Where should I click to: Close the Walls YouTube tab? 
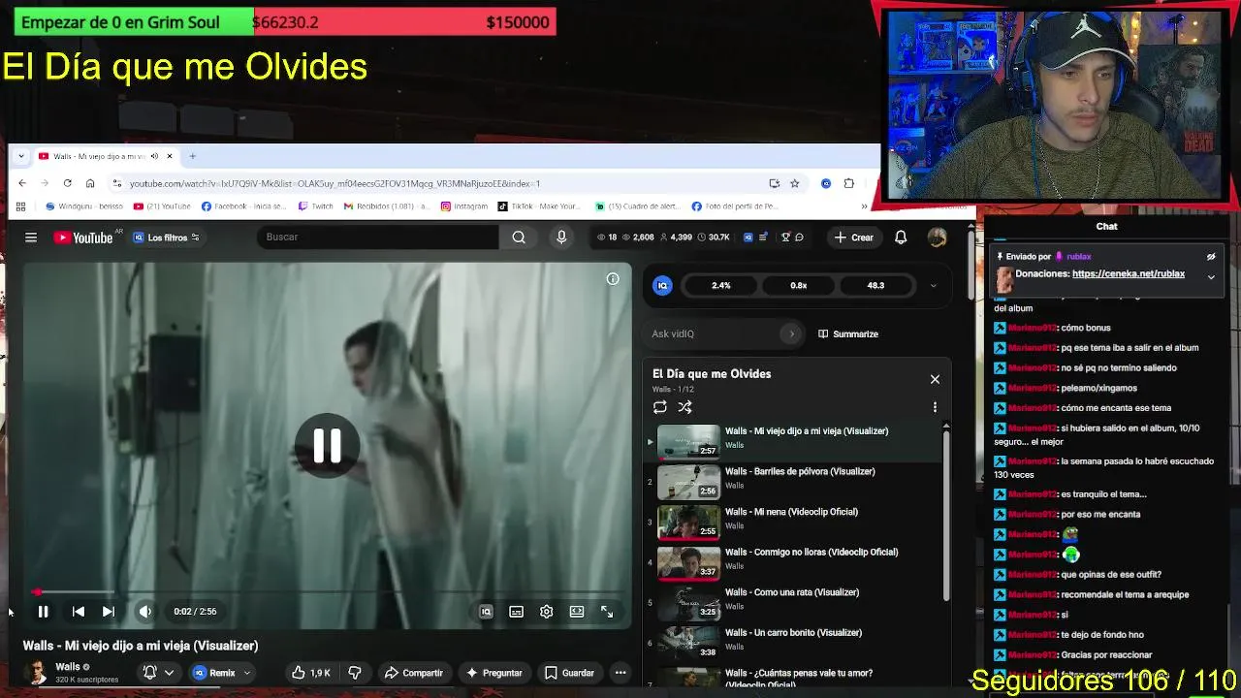[169, 156]
